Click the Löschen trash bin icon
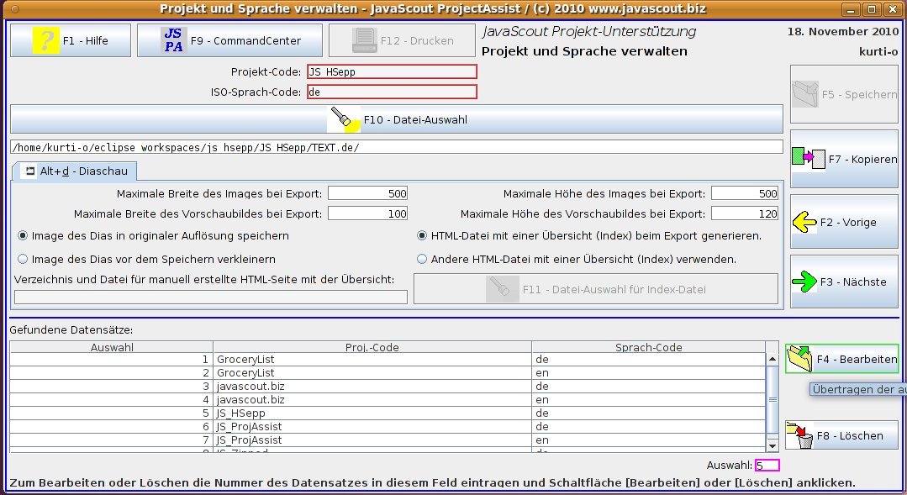This screenshot has height=495, width=907. click(800, 435)
